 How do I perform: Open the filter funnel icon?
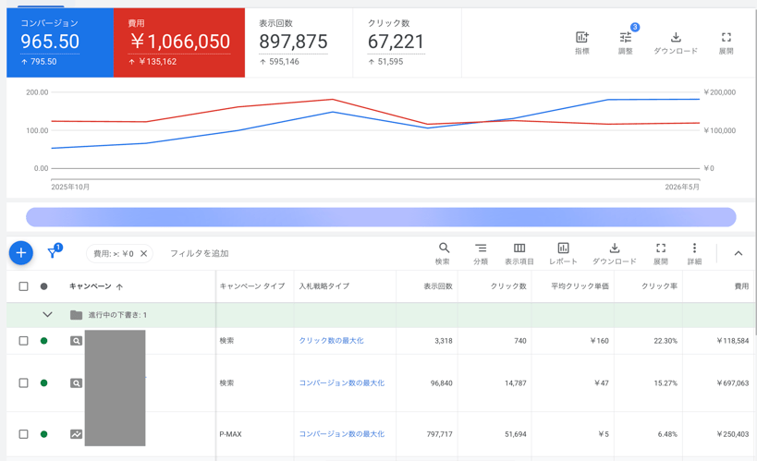[x=52, y=253]
